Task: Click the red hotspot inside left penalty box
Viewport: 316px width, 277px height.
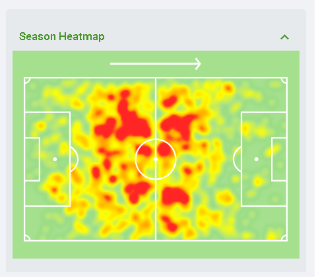Action: pos(54,189)
